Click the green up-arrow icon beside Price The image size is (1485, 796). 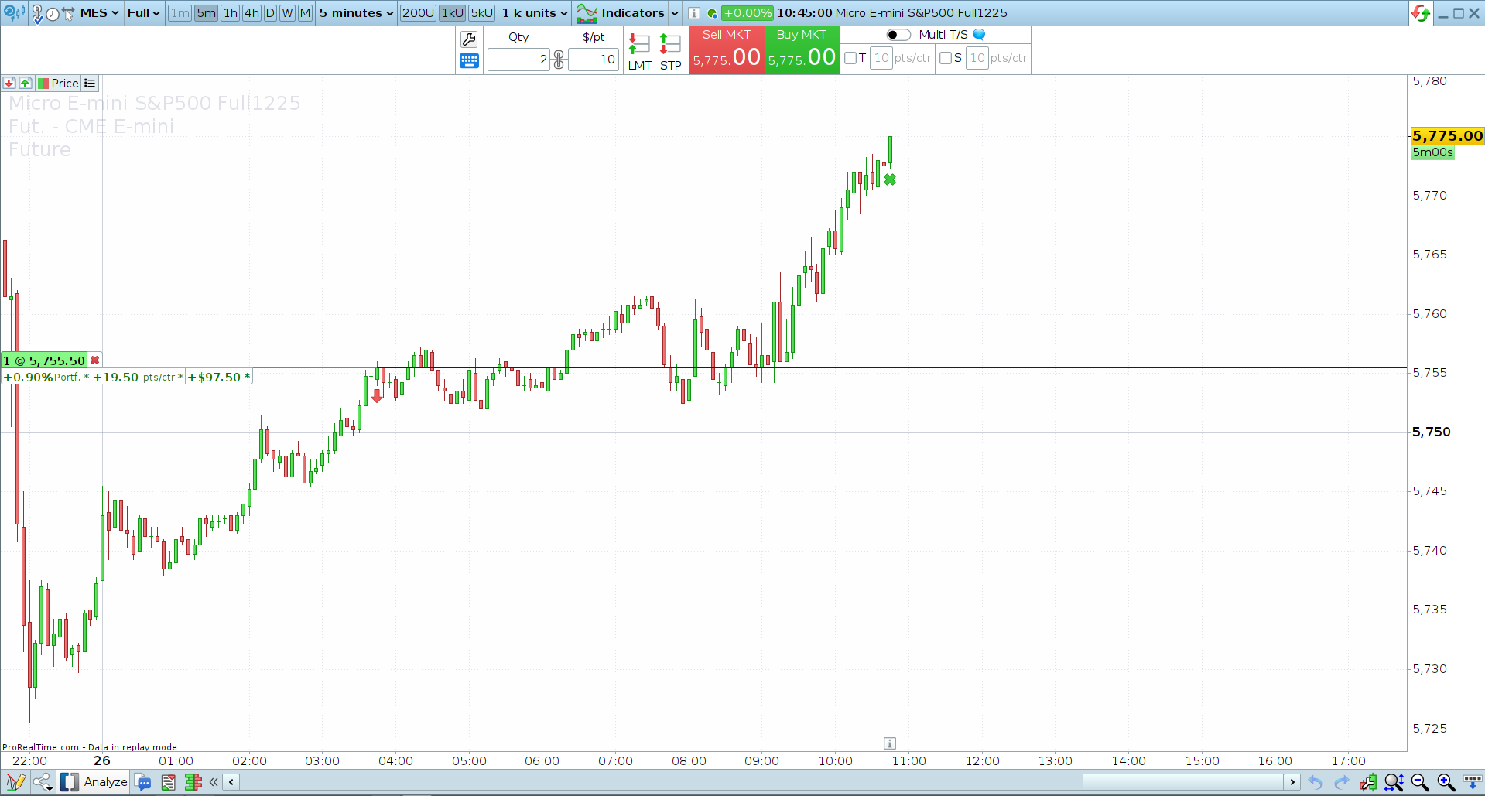click(26, 83)
